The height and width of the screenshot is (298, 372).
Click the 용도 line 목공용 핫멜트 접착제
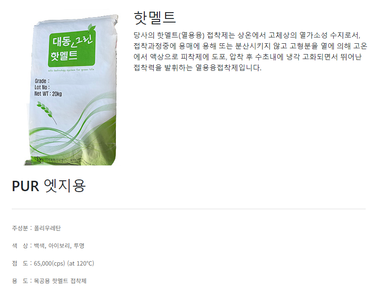coord(49,281)
